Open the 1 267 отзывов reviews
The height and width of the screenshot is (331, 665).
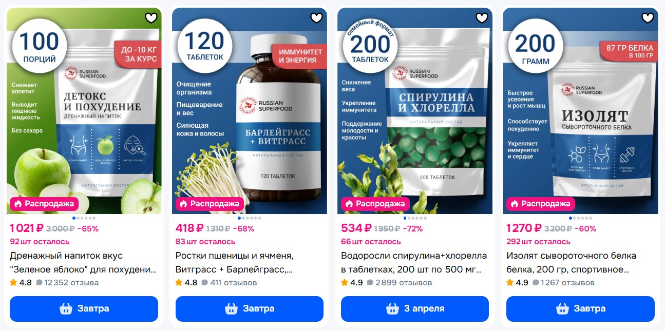point(563,283)
